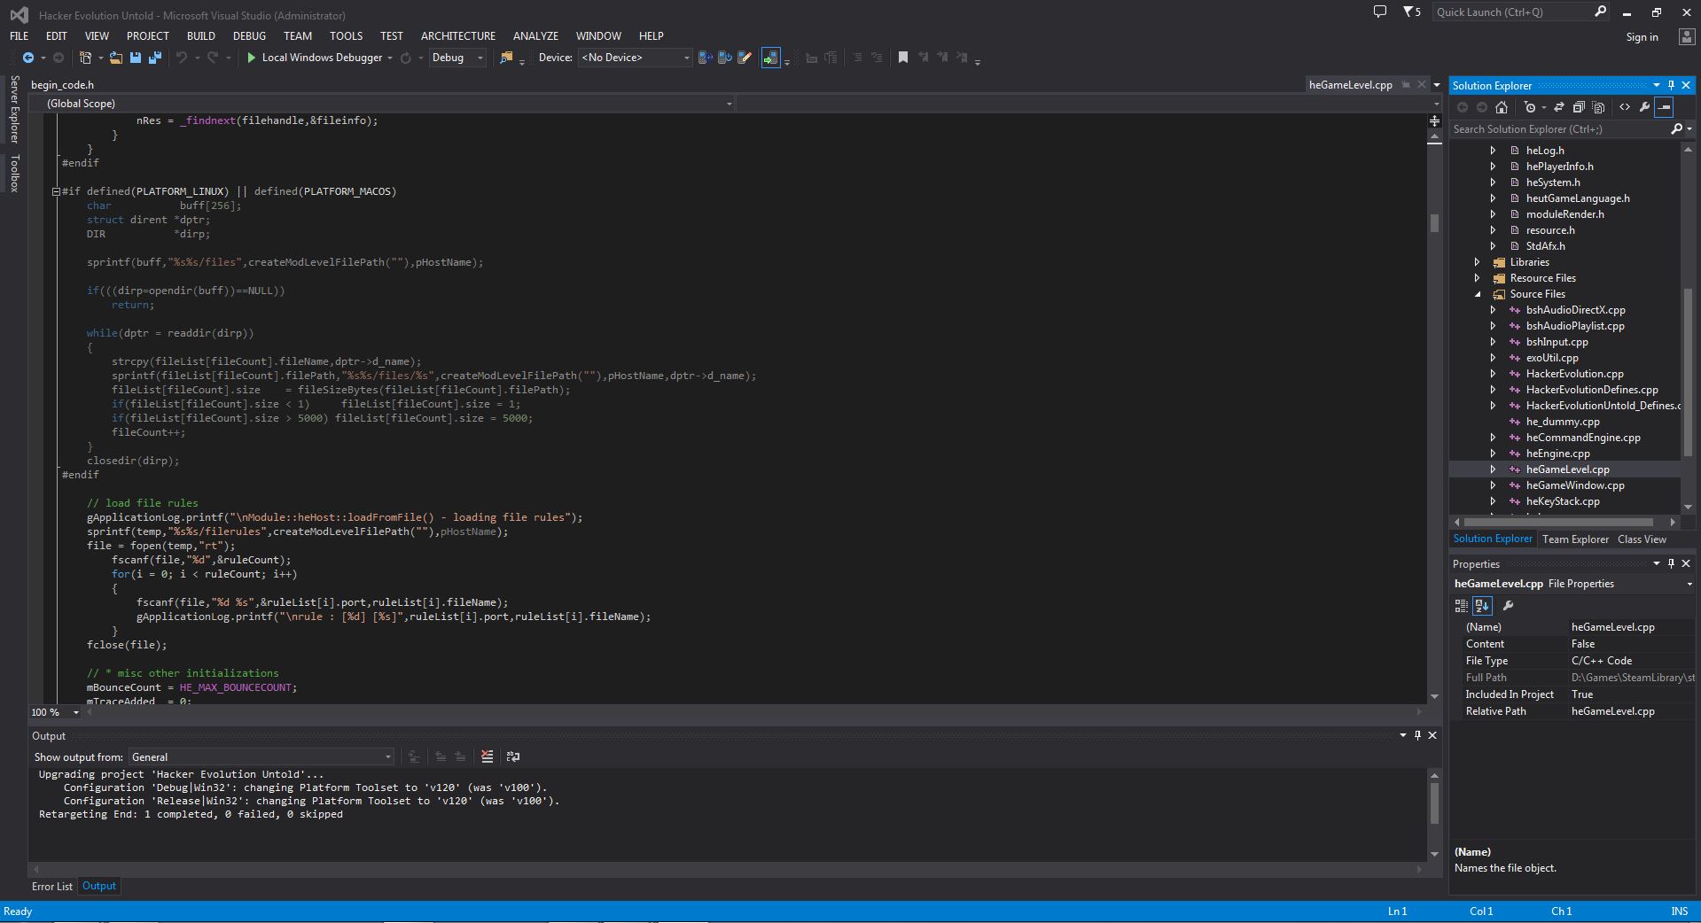Switch Properties grid to Categorized view
The image size is (1701, 923).
(x=1462, y=606)
